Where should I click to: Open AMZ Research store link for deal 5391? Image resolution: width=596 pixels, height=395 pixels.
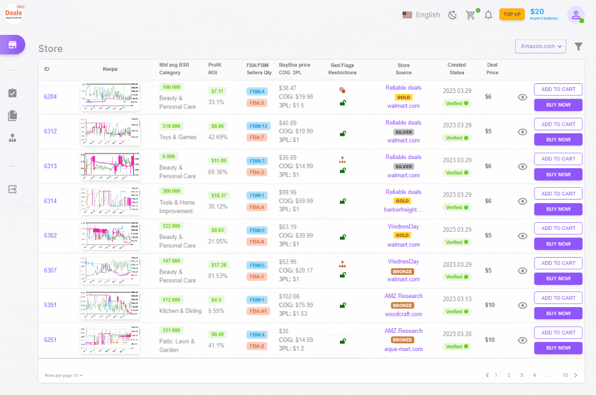(x=403, y=296)
